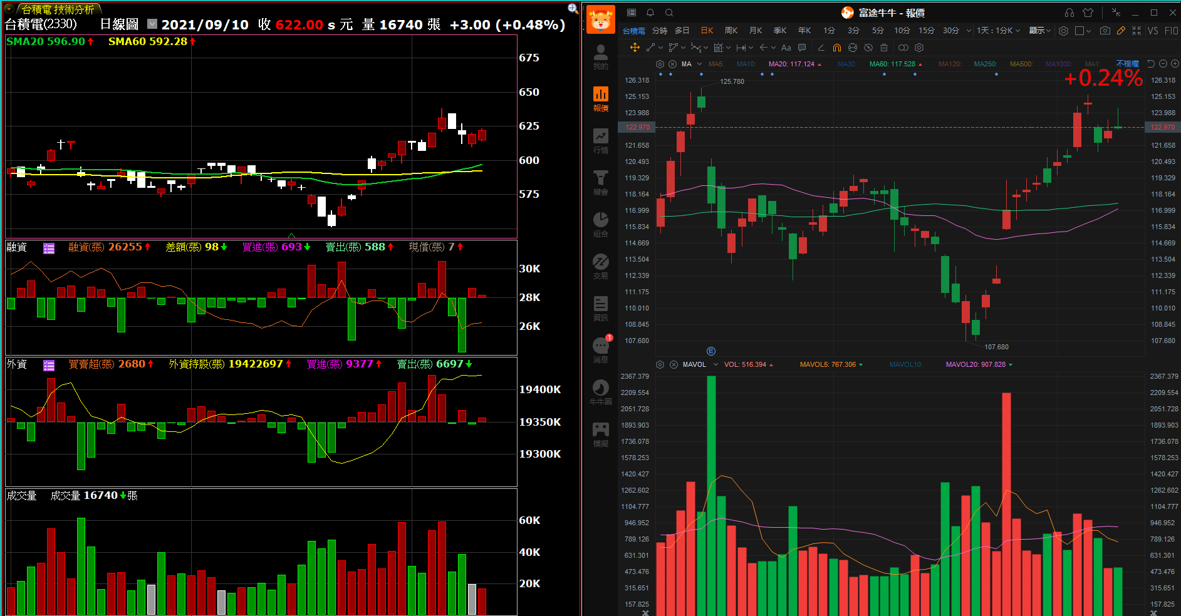Toggle MA10 line visibility
Viewport: 1181px width, 616px height.
[x=746, y=64]
